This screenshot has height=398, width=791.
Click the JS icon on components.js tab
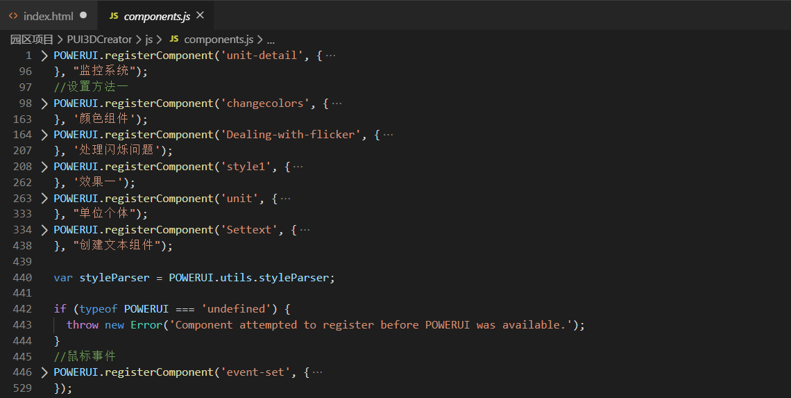tap(114, 15)
